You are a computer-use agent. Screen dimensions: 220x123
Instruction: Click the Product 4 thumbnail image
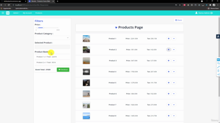coord(86,71)
